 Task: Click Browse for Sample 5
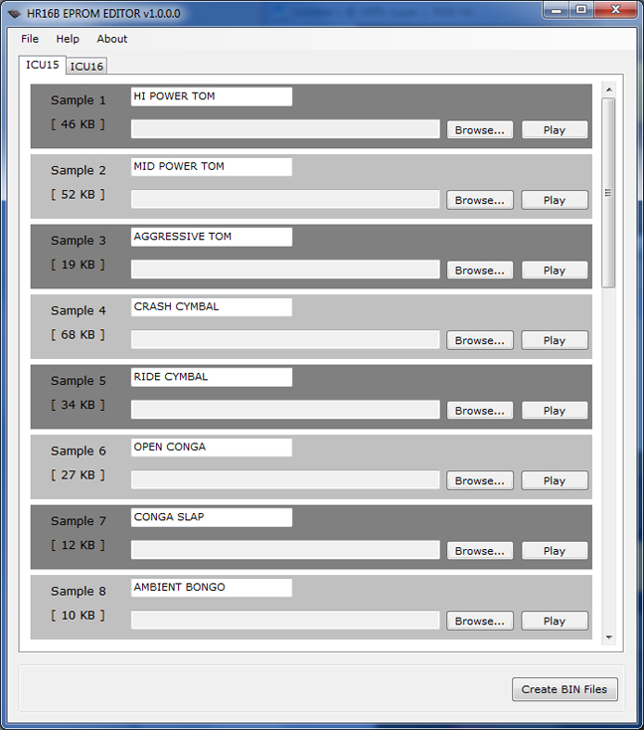pyautogui.click(x=480, y=411)
